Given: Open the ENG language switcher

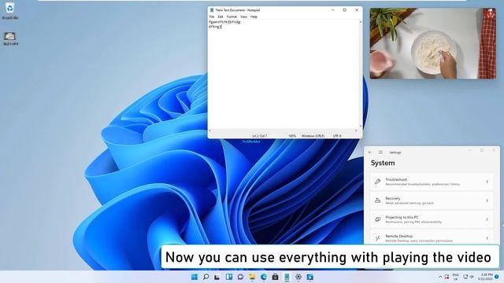Looking at the screenshot, I should (455, 277).
